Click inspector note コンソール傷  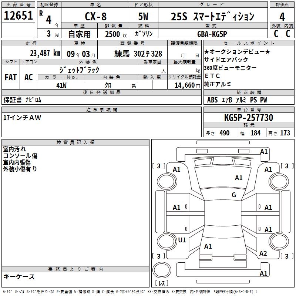point(20,156)
